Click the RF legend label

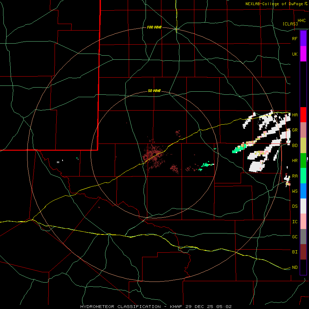pos(295,38)
